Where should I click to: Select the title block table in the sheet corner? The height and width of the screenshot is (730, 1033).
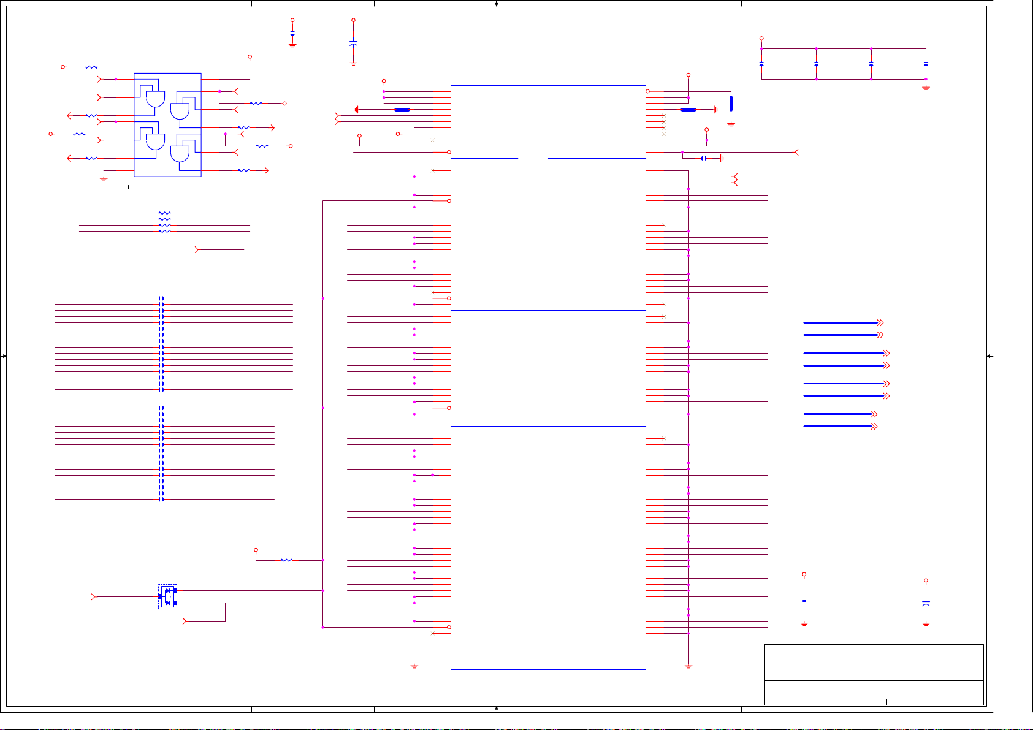pyautogui.click(x=874, y=675)
